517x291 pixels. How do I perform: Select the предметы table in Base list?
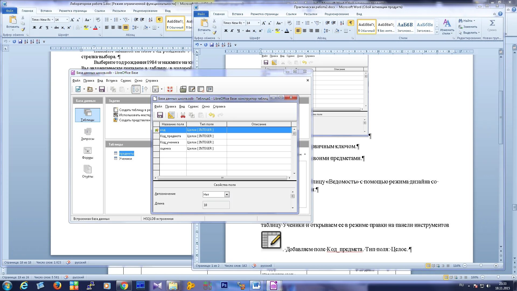(x=126, y=154)
